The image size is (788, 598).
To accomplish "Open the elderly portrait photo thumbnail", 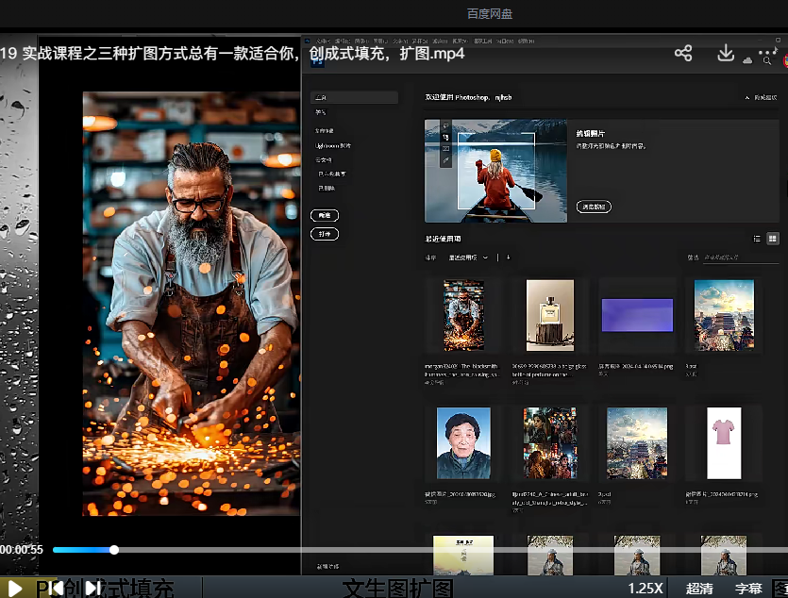I will pos(463,443).
